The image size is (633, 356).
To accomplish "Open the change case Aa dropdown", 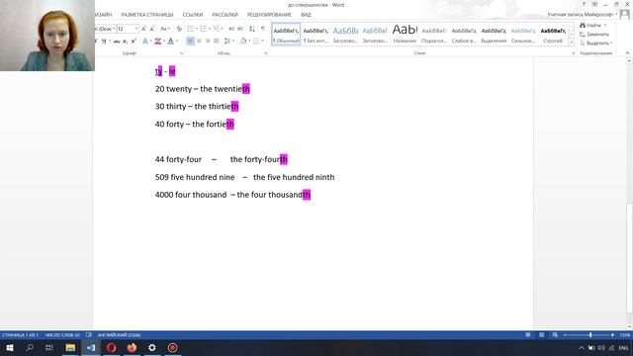I will coord(165,29).
